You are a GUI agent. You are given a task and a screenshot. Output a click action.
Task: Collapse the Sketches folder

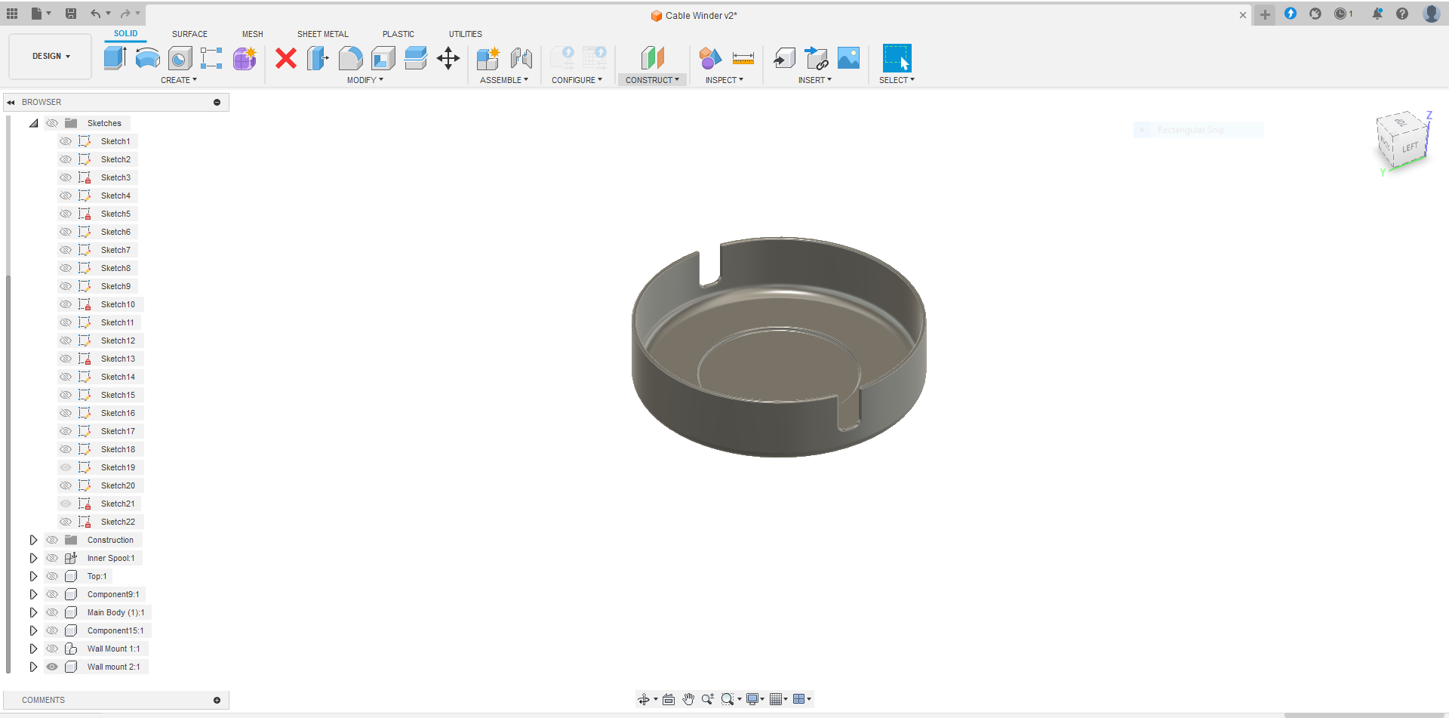[x=33, y=123]
